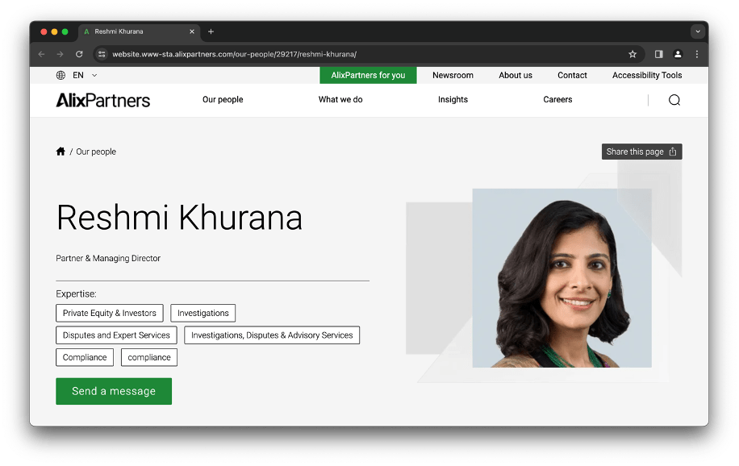Click the Our people breadcrumb link
The height and width of the screenshot is (466, 739).
[x=96, y=152]
